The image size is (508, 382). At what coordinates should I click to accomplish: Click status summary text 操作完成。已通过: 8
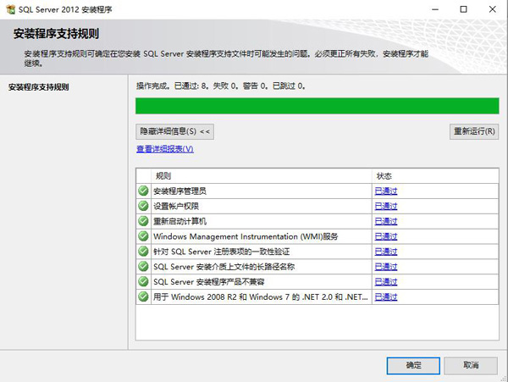[221, 86]
